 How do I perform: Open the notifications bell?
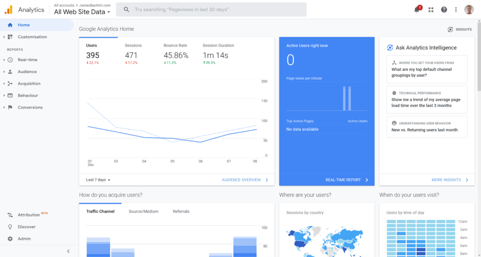click(x=417, y=10)
